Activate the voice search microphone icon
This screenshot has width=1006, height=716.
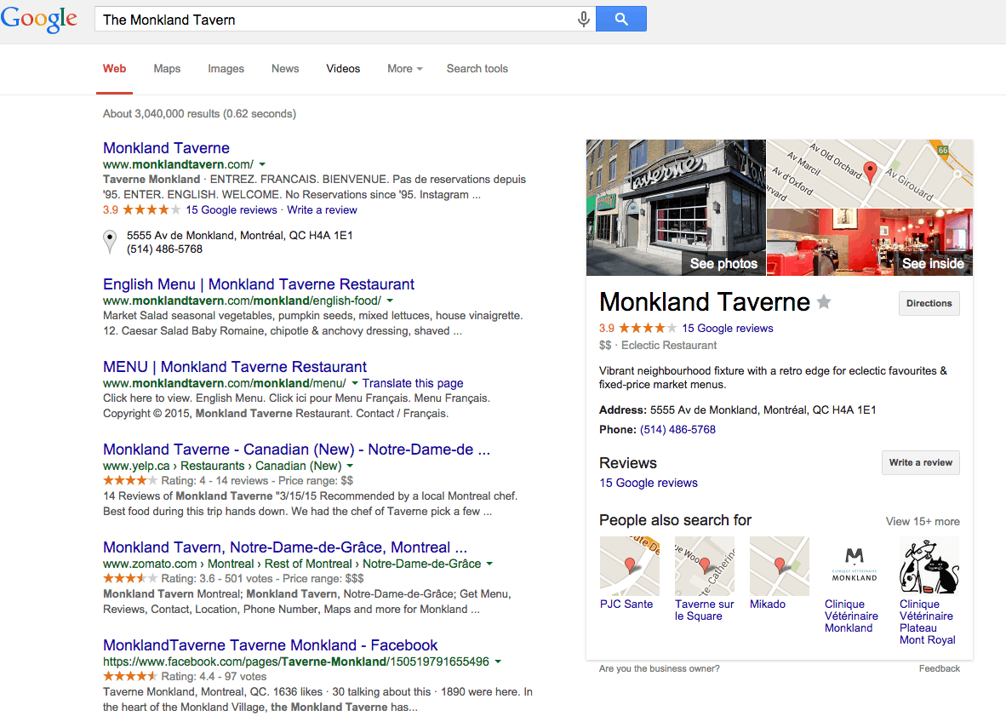[x=583, y=20]
